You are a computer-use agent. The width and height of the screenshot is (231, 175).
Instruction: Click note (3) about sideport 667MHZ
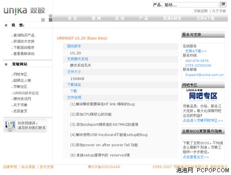click(x=104, y=125)
